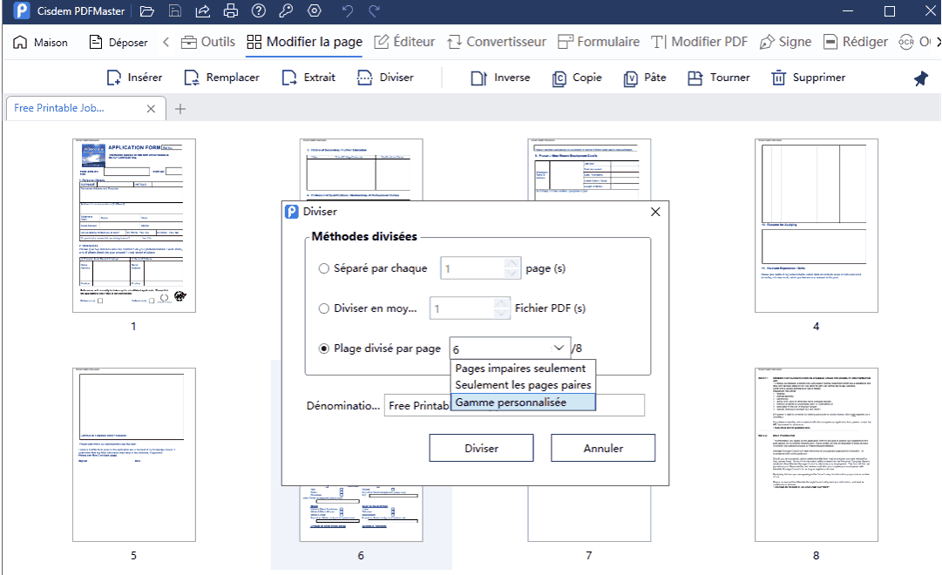Screen dimensions: 942x575
Task: Click the pin toolbar icon
Action: (920, 78)
